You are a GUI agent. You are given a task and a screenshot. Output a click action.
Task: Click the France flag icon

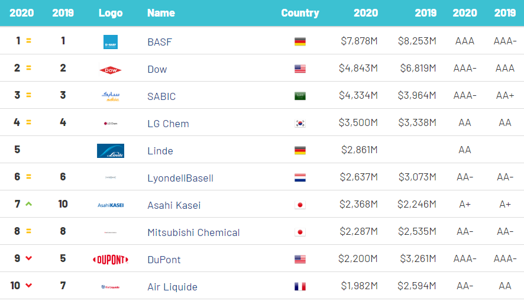click(300, 287)
